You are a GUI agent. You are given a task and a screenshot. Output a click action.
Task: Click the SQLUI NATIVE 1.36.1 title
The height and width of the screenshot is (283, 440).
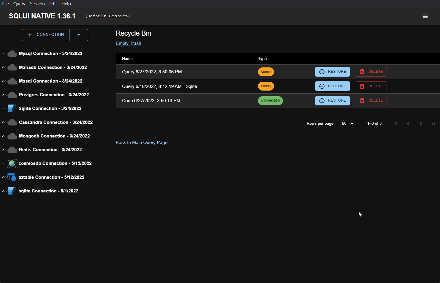coord(42,16)
